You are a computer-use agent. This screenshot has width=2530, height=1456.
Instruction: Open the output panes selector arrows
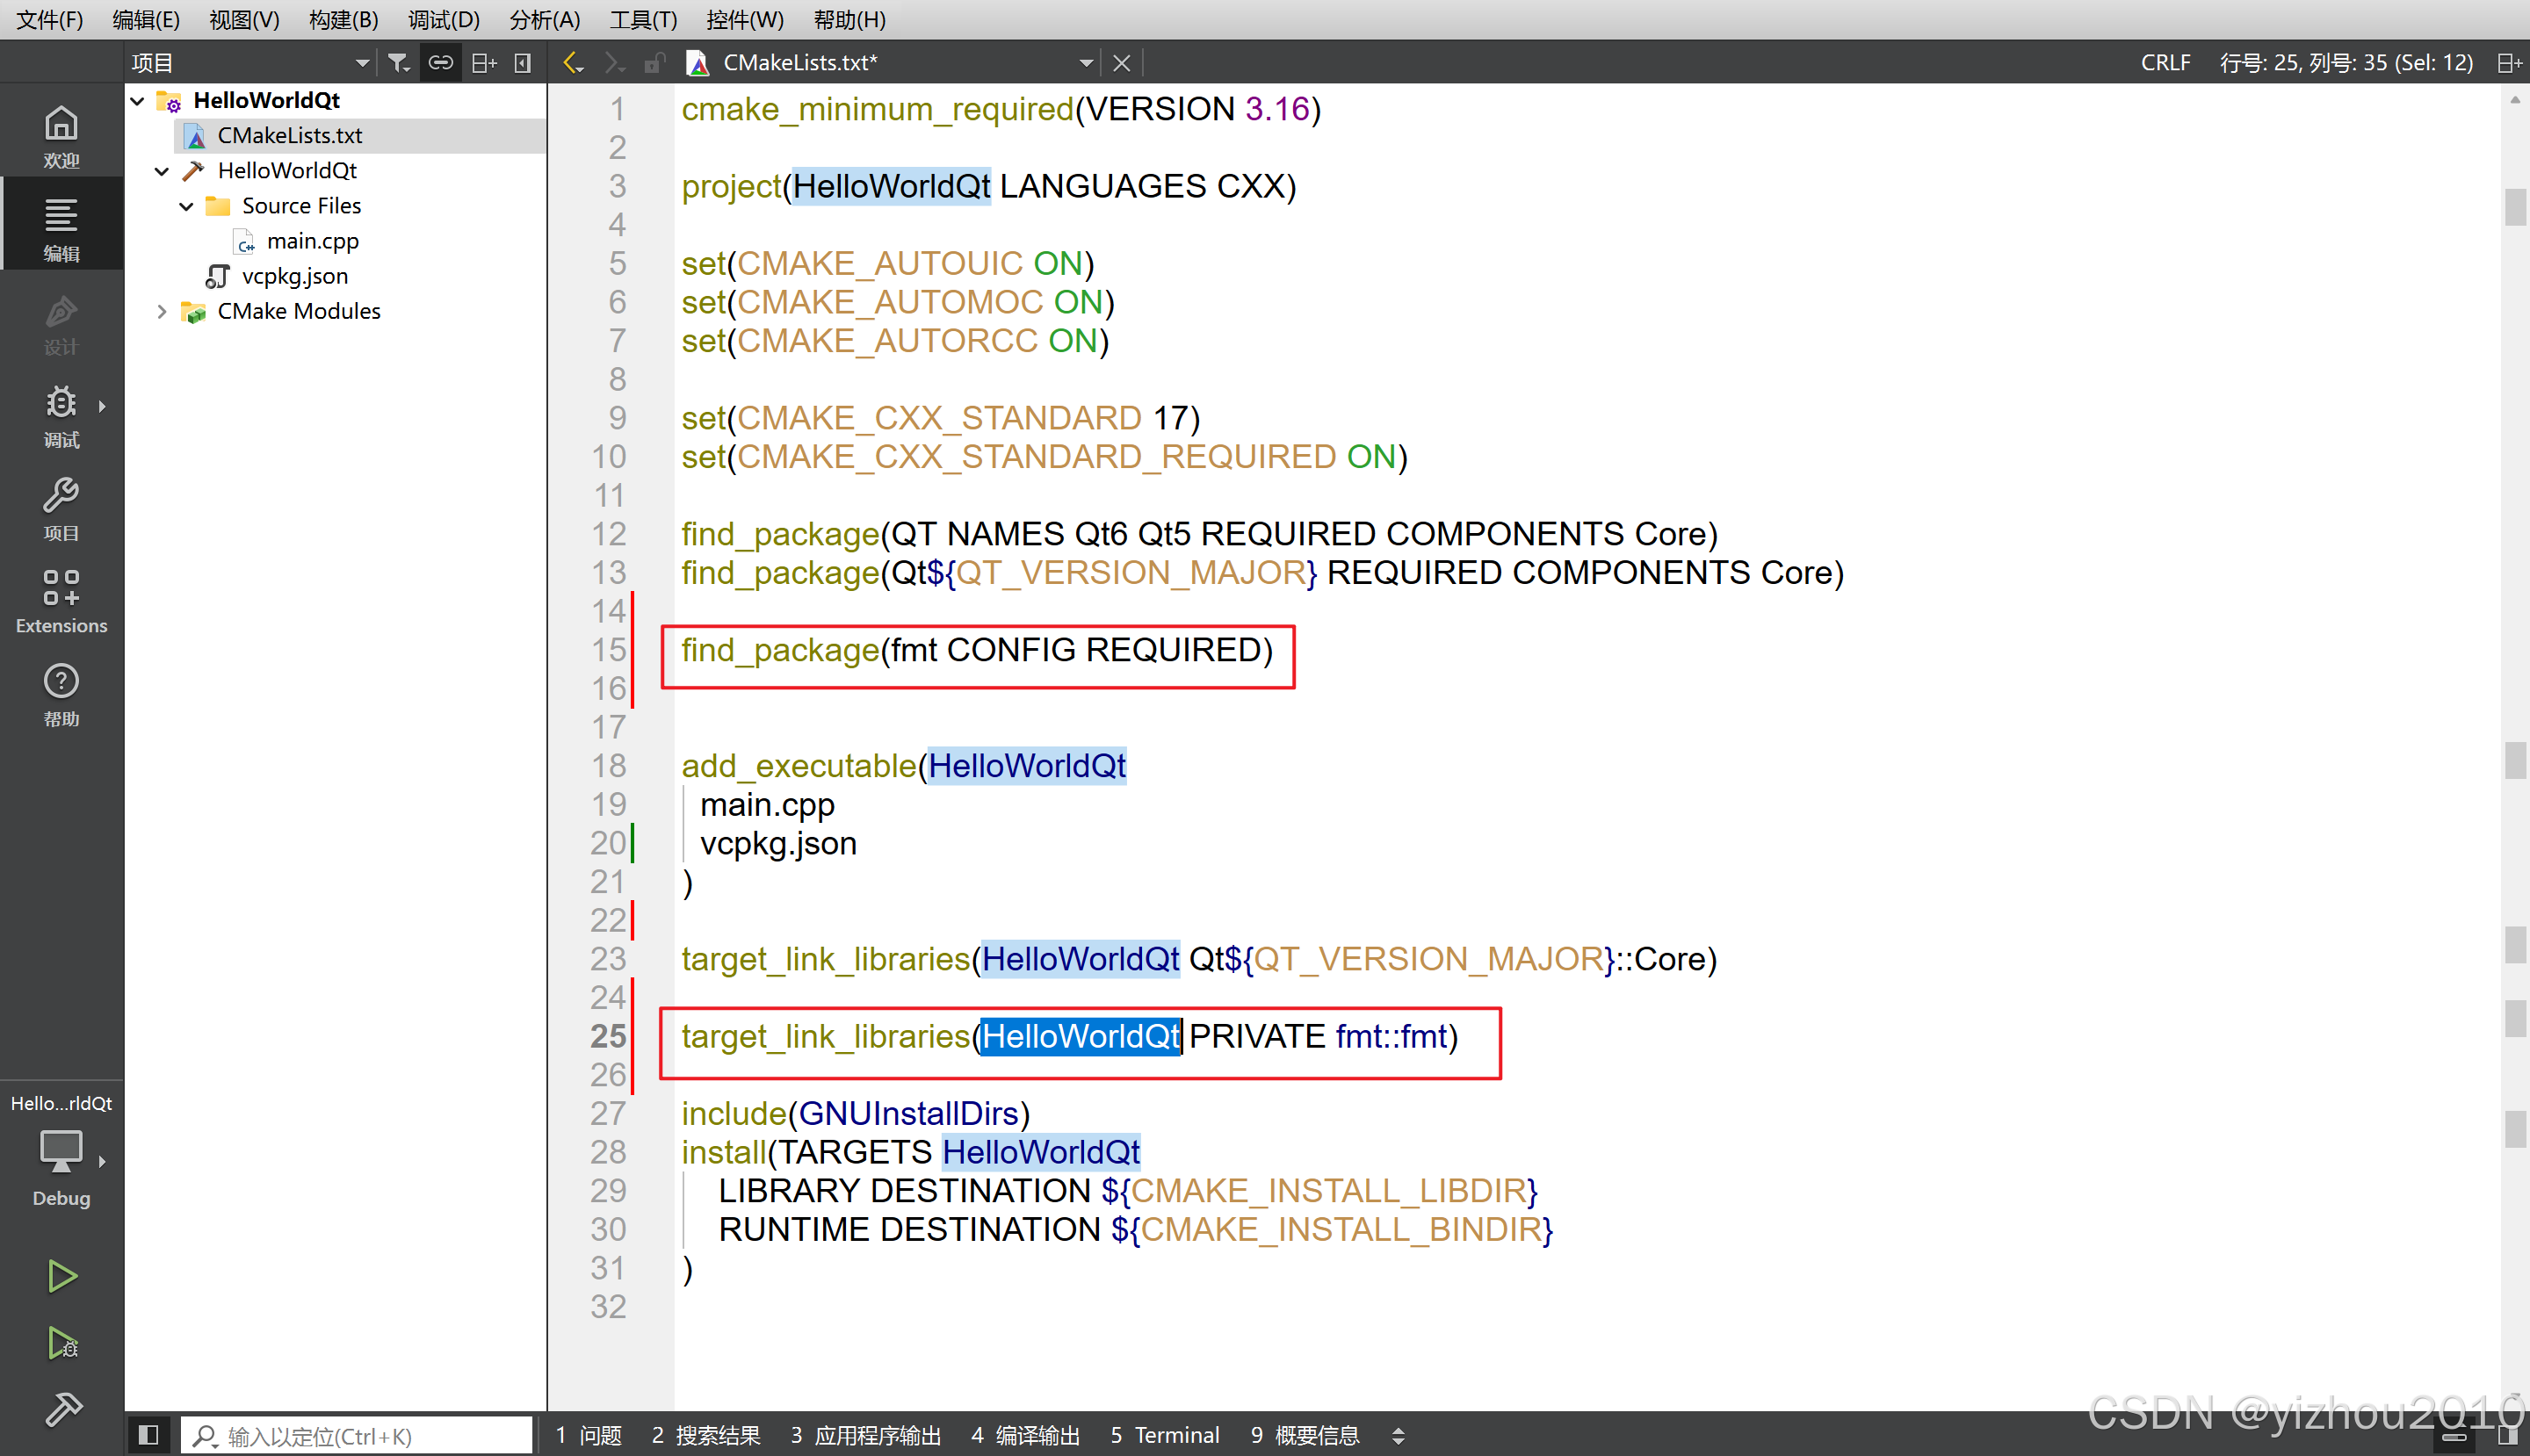click(x=1398, y=1436)
